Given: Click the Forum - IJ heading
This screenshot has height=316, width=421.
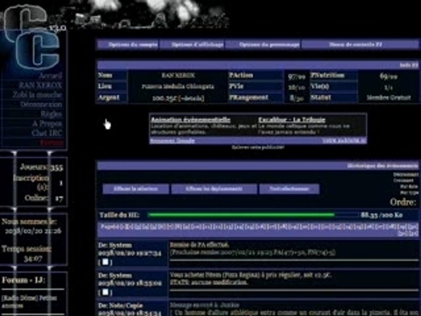Looking at the screenshot, I should [23, 280].
